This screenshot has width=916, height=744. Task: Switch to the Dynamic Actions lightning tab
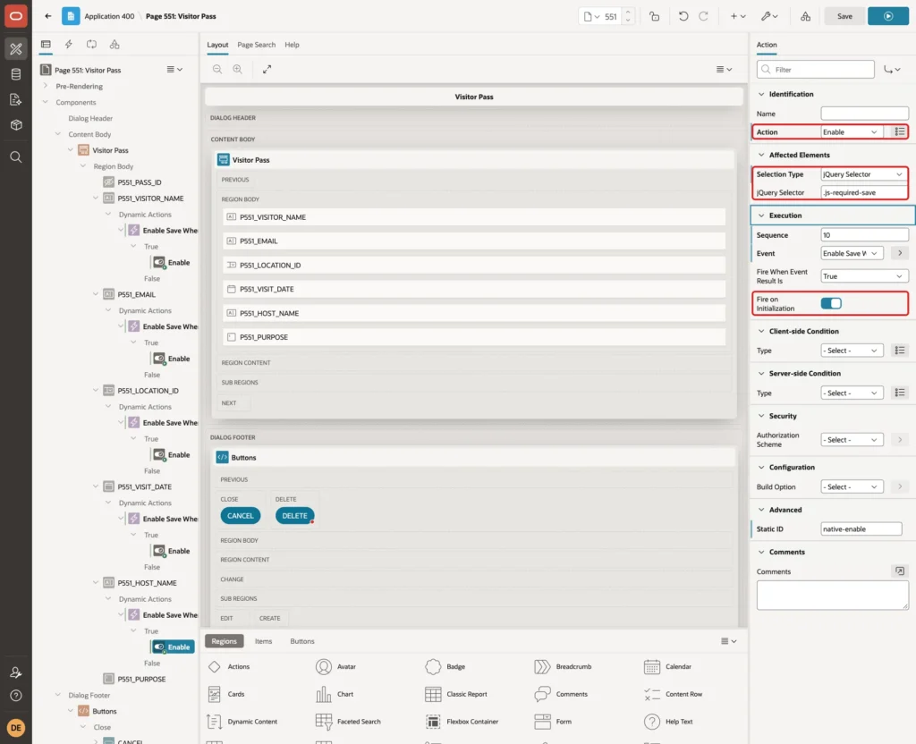click(68, 45)
